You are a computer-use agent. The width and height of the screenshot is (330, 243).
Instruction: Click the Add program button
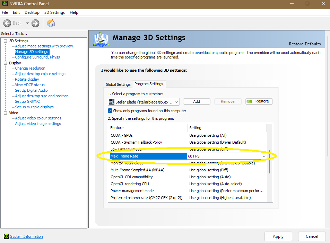coord(197,101)
